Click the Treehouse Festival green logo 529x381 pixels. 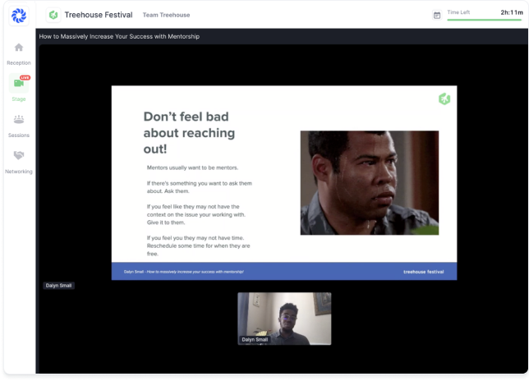coord(54,15)
